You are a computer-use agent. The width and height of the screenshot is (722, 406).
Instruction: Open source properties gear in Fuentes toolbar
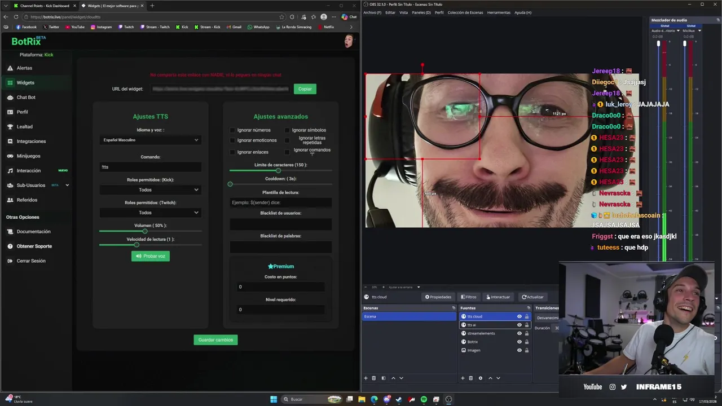[481, 378]
